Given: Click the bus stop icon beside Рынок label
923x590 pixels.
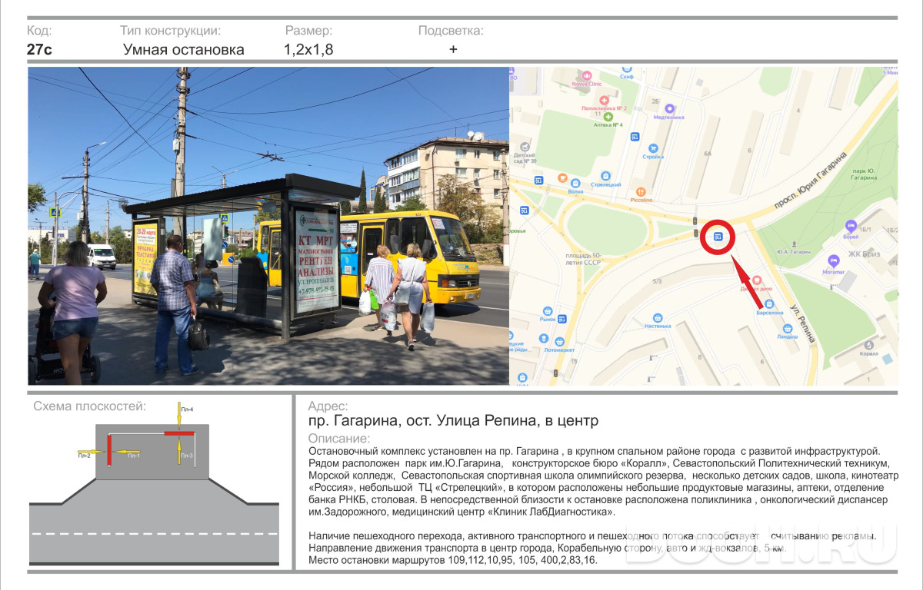Looking at the screenshot, I should (563, 319).
